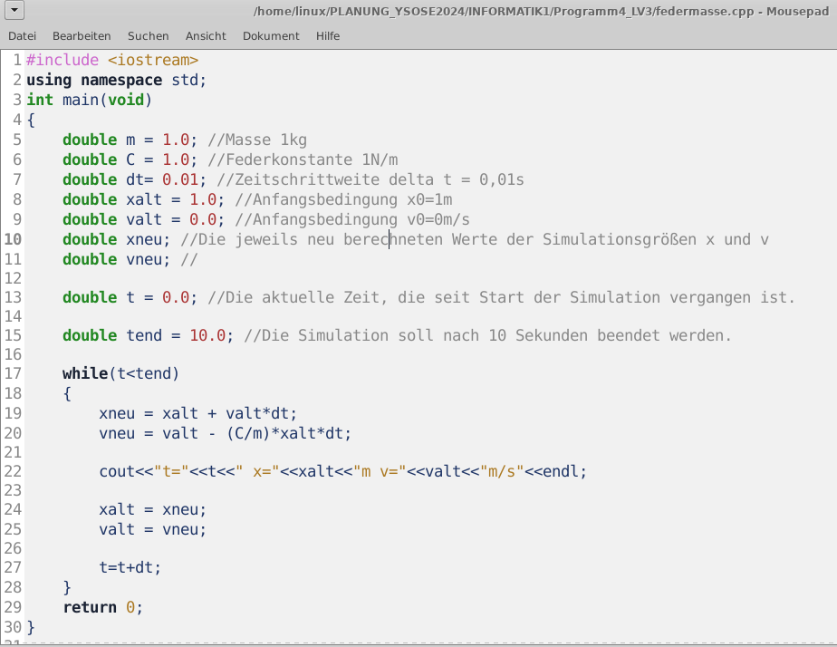The image size is (837, 647).
Task: Click 'xalt = xneu;' assignment
Action: coord(152,509)
